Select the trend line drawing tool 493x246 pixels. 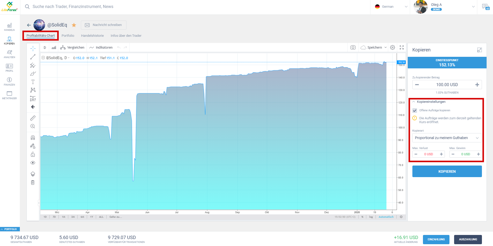[33, 57]
